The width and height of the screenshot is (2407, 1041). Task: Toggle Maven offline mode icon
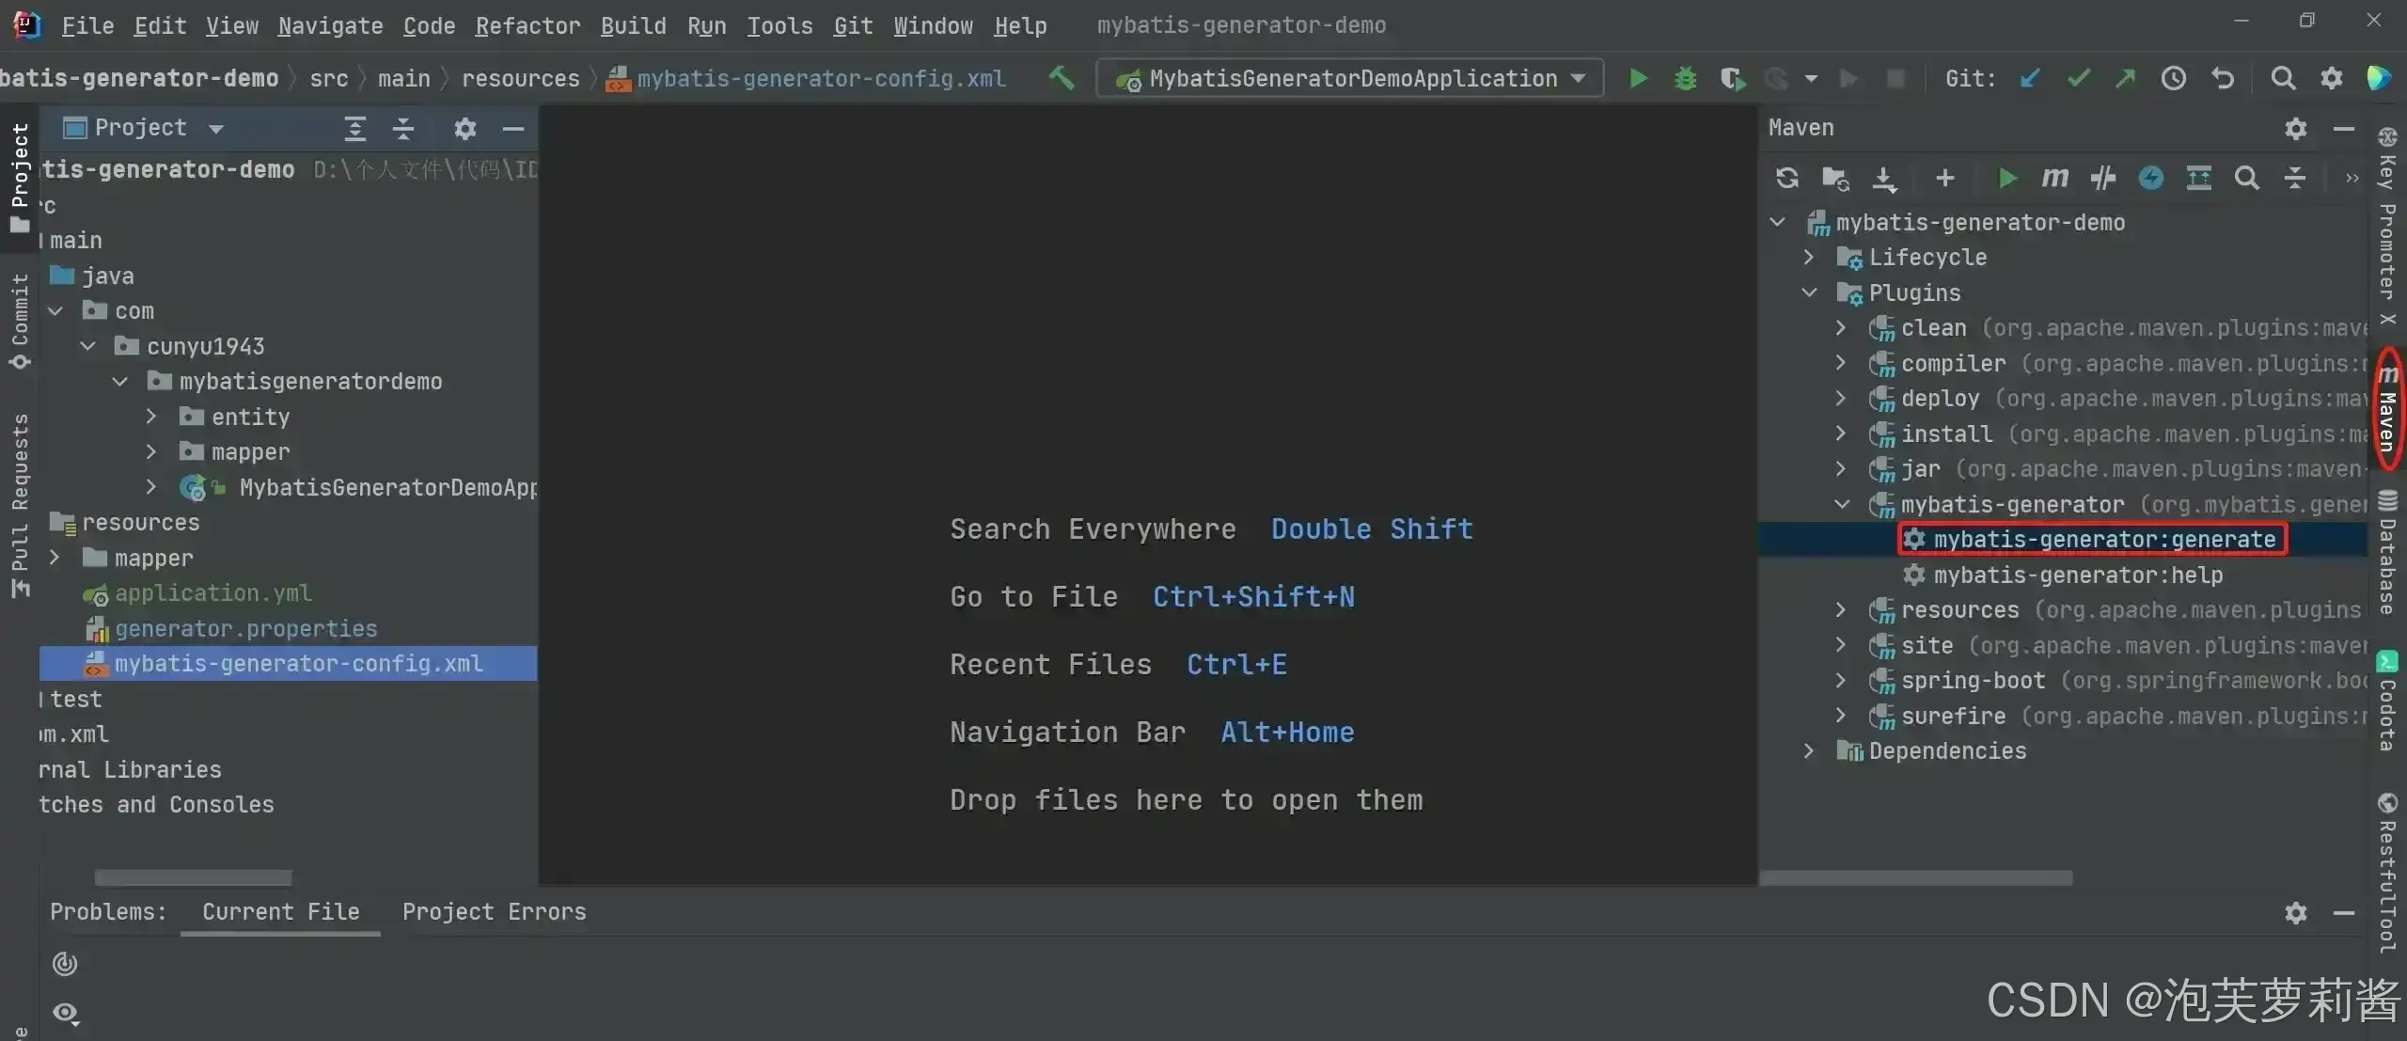coord(2103,178)
